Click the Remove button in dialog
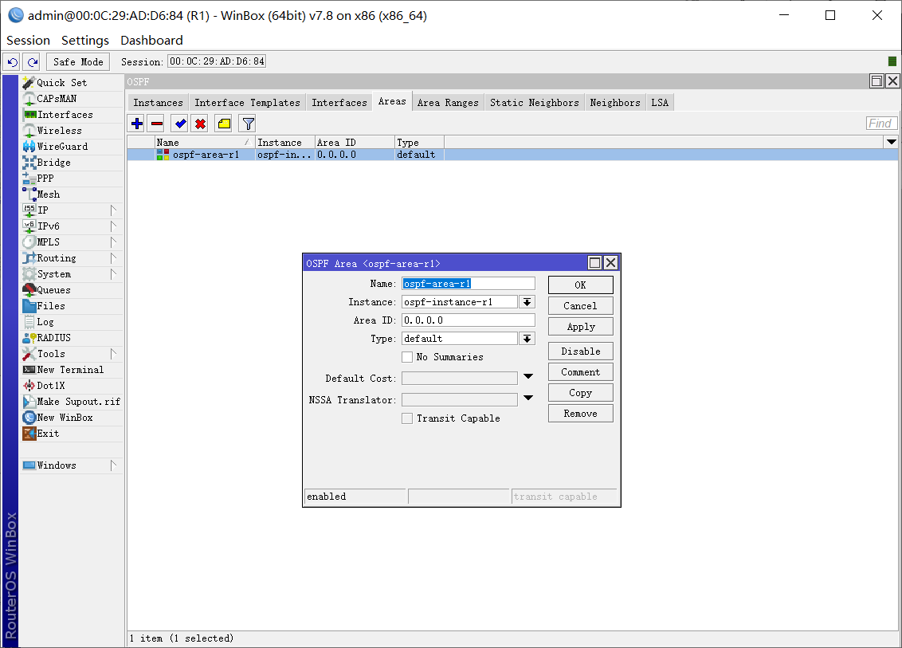Image resolution: width=902 pixels, height=648 pixels. pos(580,413)
